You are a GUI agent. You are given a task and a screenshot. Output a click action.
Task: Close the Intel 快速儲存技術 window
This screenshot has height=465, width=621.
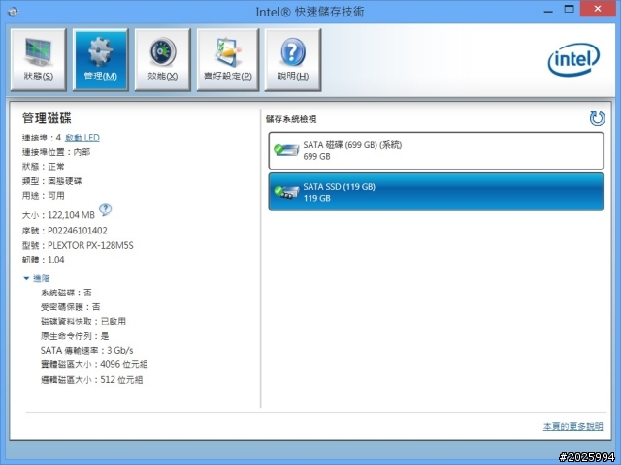598,9
